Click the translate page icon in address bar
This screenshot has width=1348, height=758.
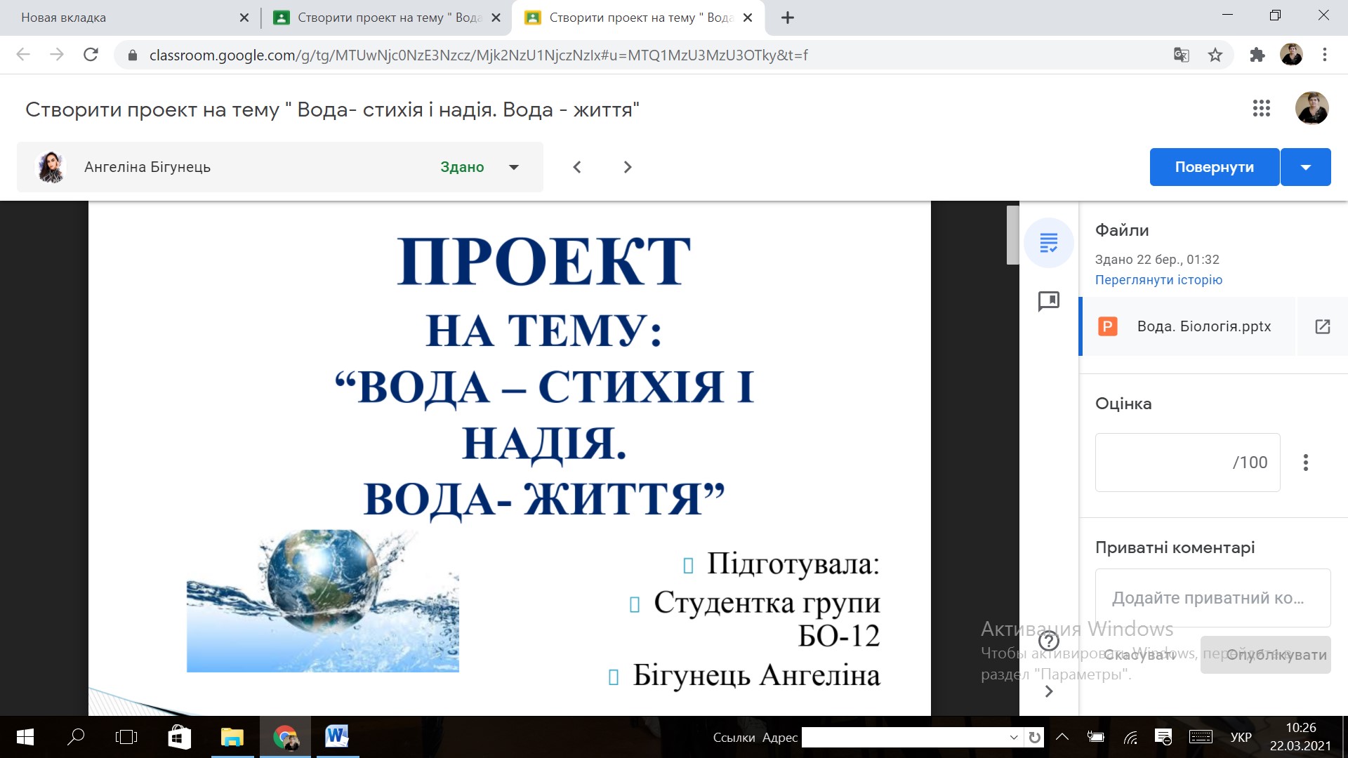pyautogui.click(x=1182, y=55)
